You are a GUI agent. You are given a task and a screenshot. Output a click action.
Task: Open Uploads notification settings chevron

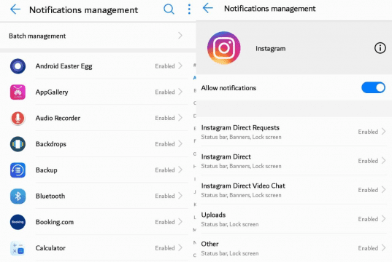pos(383,219)
